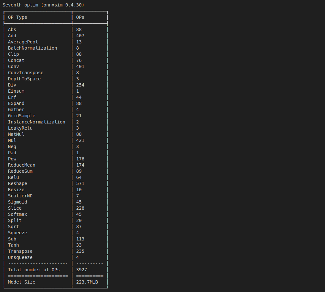325x292 pixels.
Task: Select the 'OPs' column header
Action: coord(80,18)
